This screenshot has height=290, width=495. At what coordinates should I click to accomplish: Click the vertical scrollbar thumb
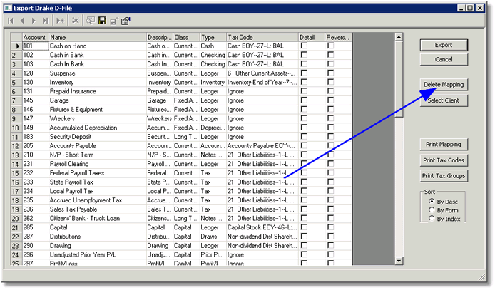click(x=399, y=79)
